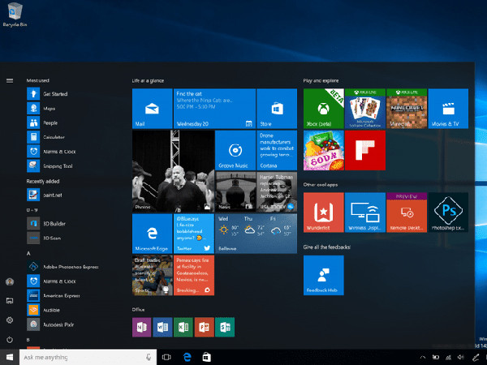Open Store from the taskbar
This screenshot has width=487, height=365.
(207, 357)
